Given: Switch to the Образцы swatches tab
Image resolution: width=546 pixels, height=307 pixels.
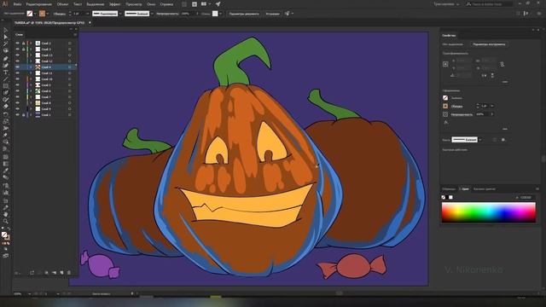Looking at the screenshot, I should point(449,189).
